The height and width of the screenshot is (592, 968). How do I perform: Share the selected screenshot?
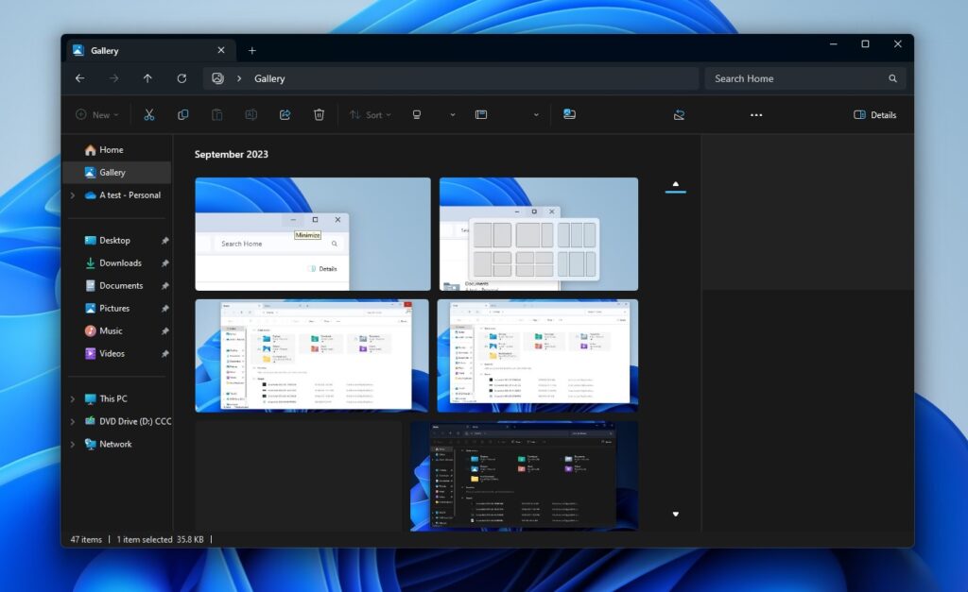[285, 114]
